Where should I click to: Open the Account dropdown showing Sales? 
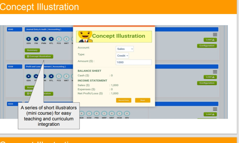tap(125, 49)
